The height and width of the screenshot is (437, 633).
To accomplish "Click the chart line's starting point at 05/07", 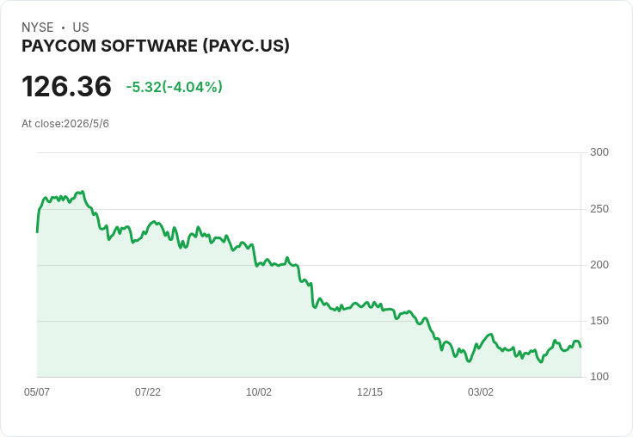I will [37, 231].
